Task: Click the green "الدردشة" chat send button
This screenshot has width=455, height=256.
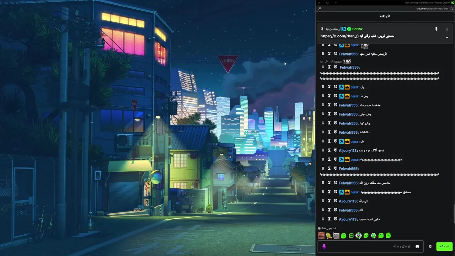Action: 444,246
